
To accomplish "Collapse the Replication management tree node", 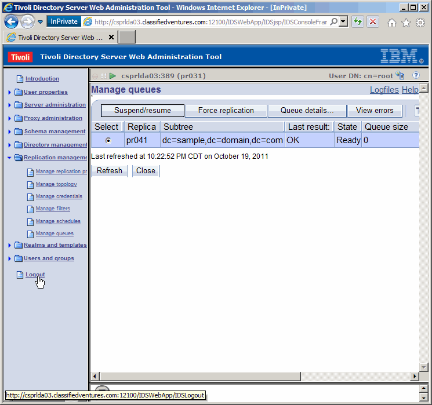I will [10, 158].
